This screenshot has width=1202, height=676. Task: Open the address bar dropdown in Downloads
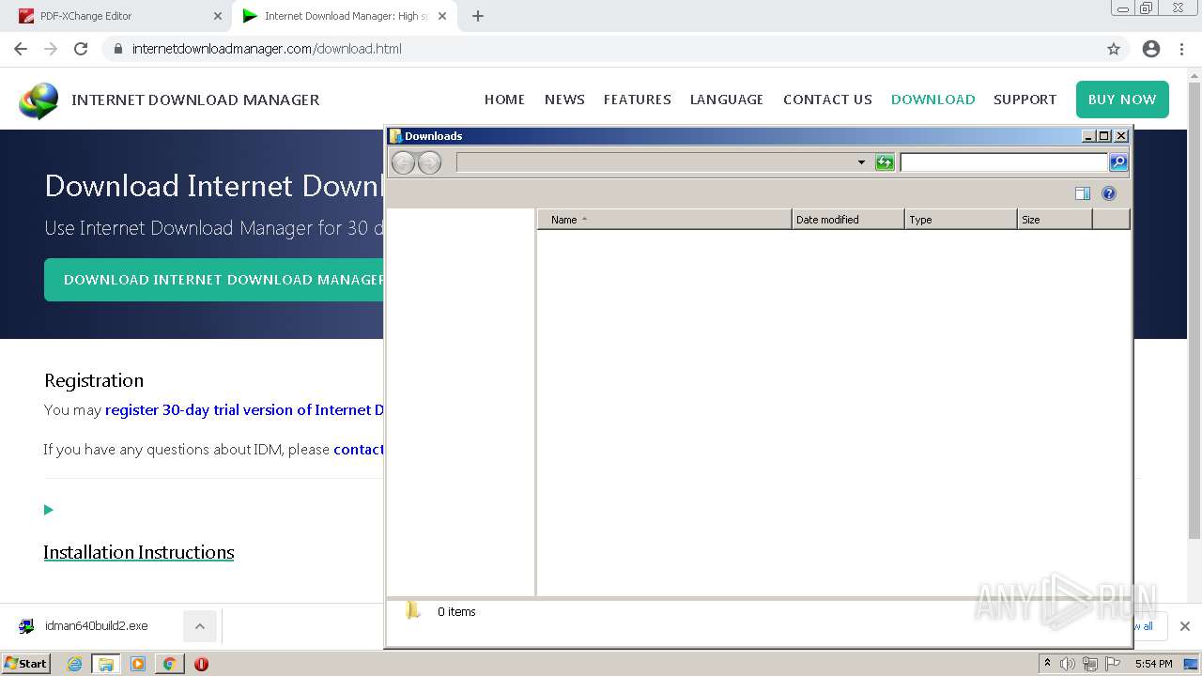pos(861,162)
